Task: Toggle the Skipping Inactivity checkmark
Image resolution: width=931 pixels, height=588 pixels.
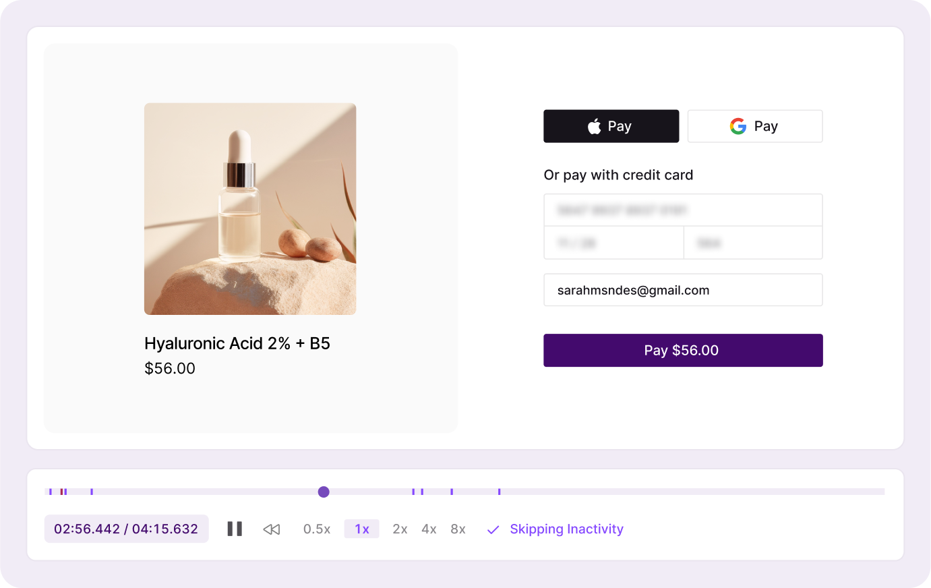Action: [x=493, y=529]
